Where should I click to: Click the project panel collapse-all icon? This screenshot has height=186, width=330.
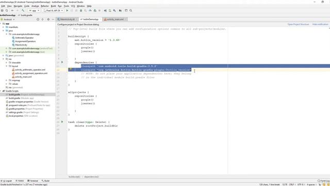pos(43,20)
